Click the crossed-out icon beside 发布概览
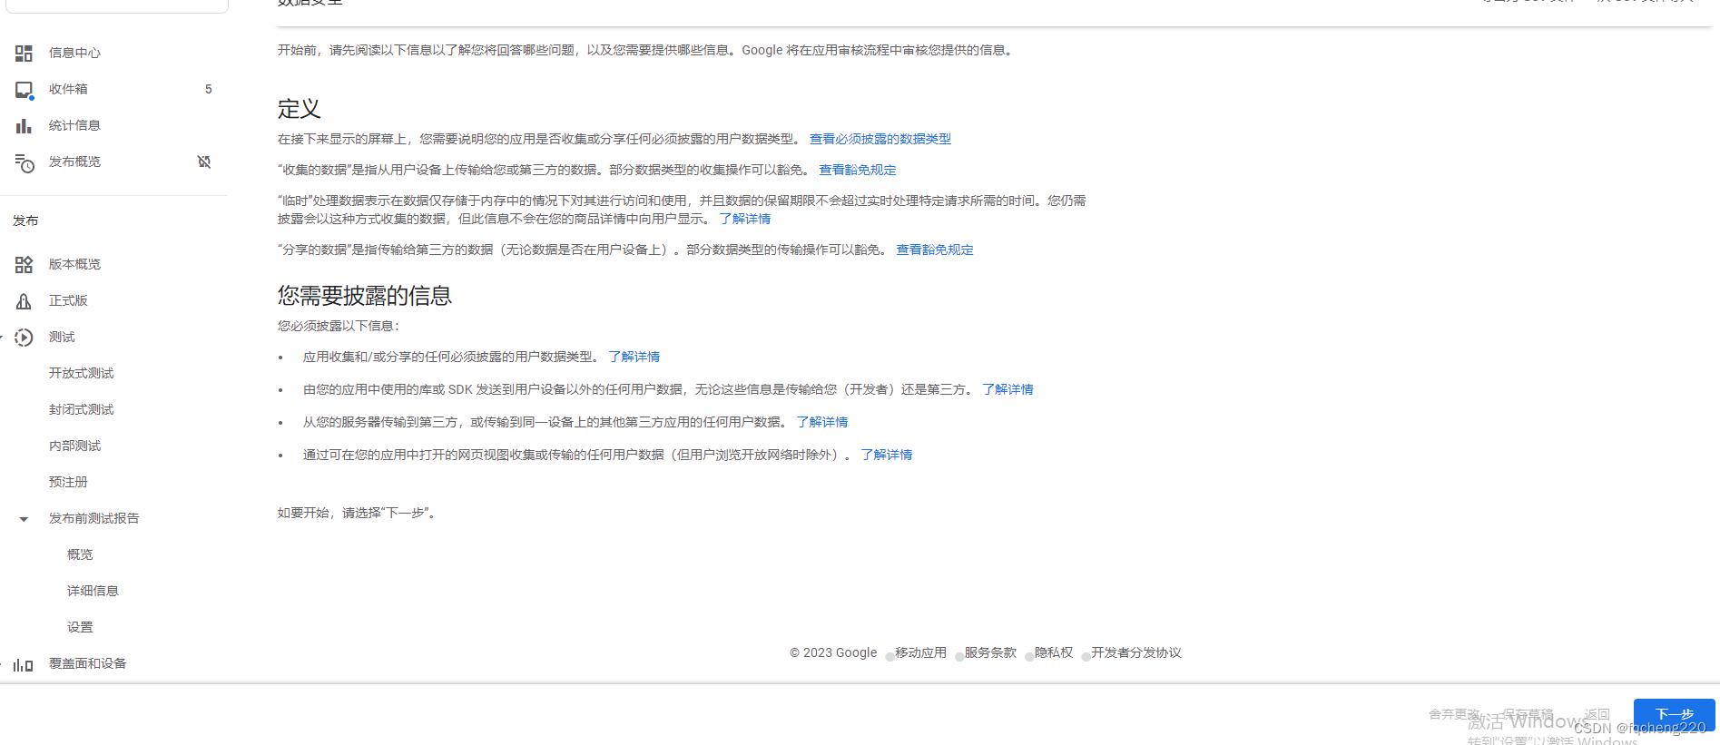 coord(204,162)
